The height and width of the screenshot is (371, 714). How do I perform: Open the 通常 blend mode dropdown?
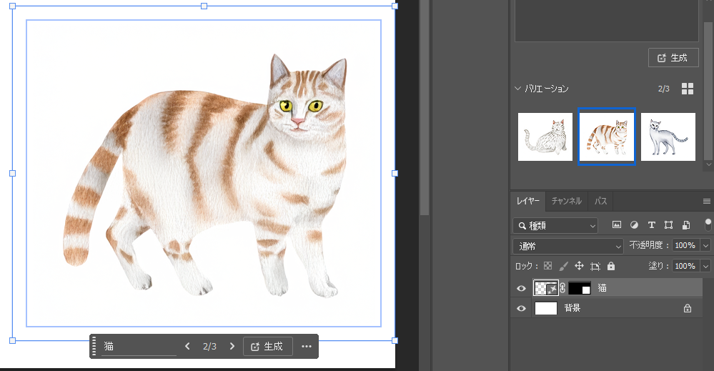click(569, 246)
